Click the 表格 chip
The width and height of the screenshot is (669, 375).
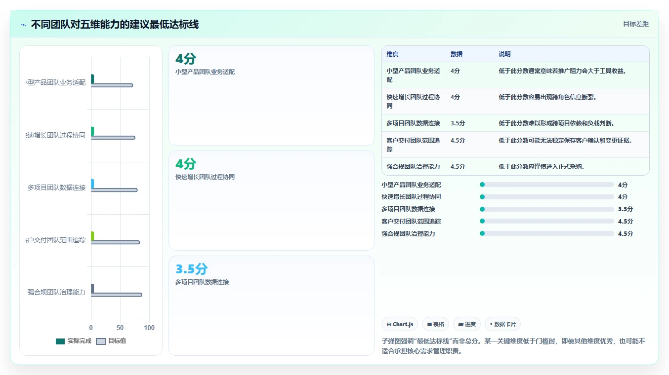point(435,324)
